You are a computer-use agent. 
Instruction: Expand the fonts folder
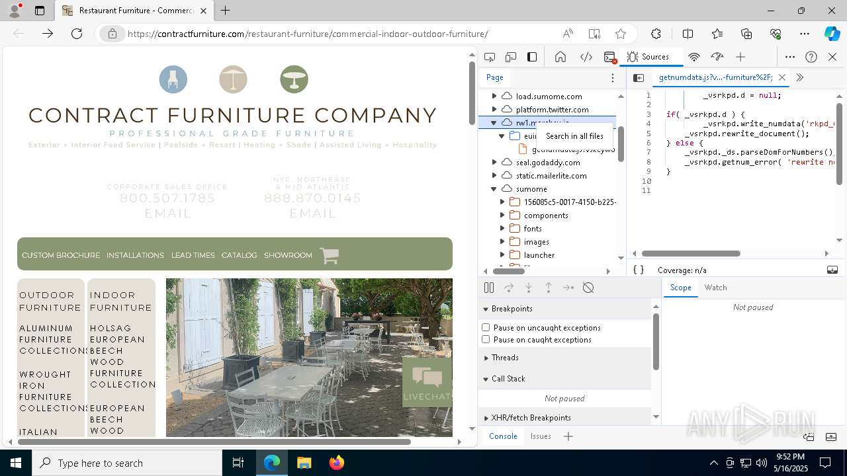pyautogui.click(x=502, y=228)
